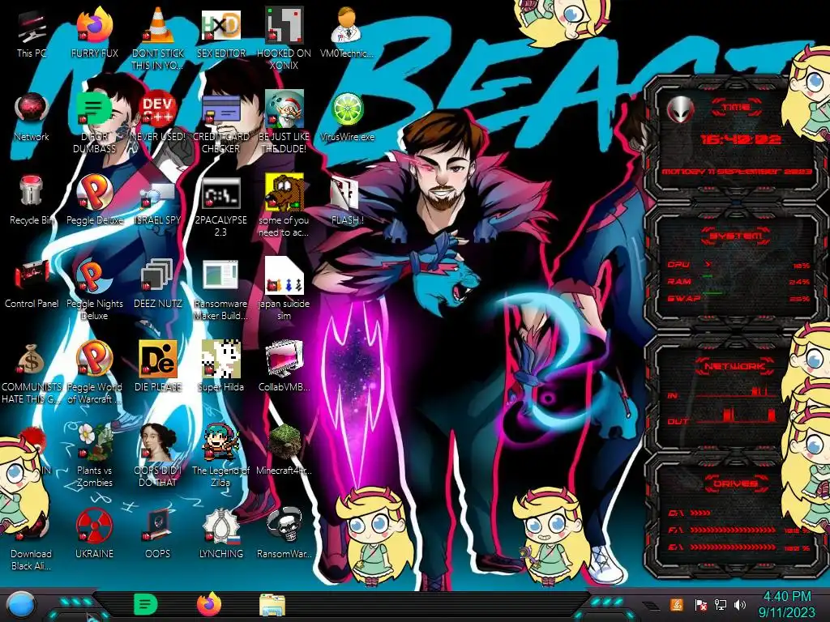Launch Peggle Deluxe shortcut
Image resolution: width=830 pixels, height=622 pixels.
coord(94,201)
